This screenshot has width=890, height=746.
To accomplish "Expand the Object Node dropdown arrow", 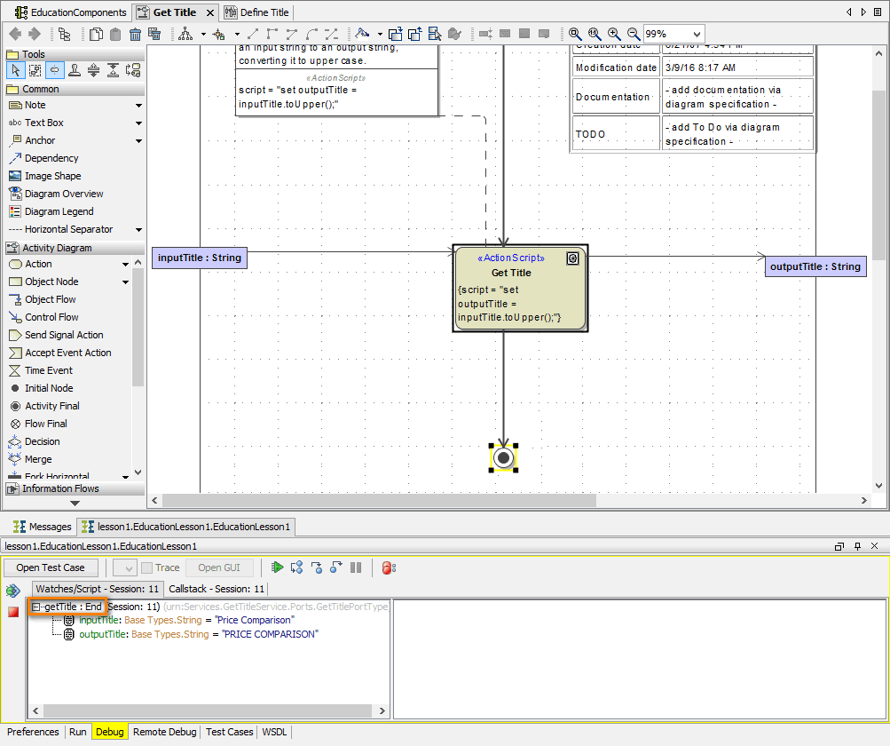I will point(125,282).
